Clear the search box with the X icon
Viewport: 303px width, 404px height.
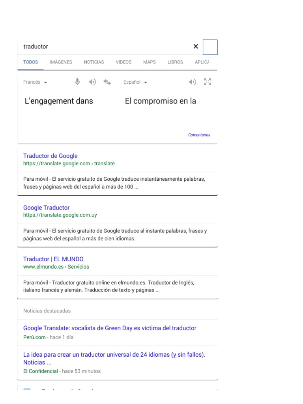point(196,47)
